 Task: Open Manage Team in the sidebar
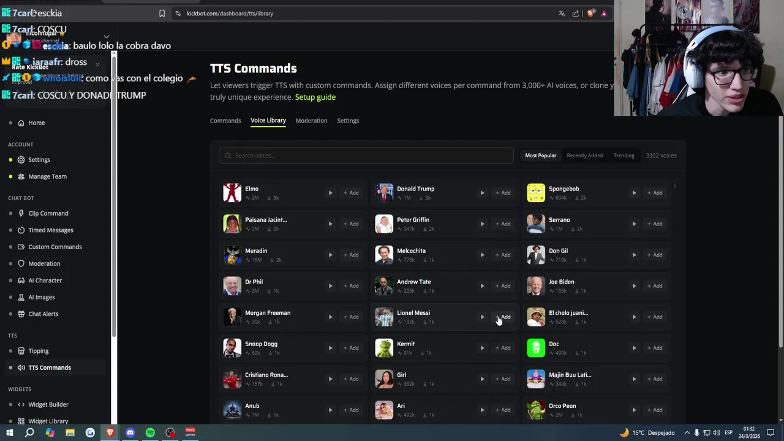pos(47,176)
